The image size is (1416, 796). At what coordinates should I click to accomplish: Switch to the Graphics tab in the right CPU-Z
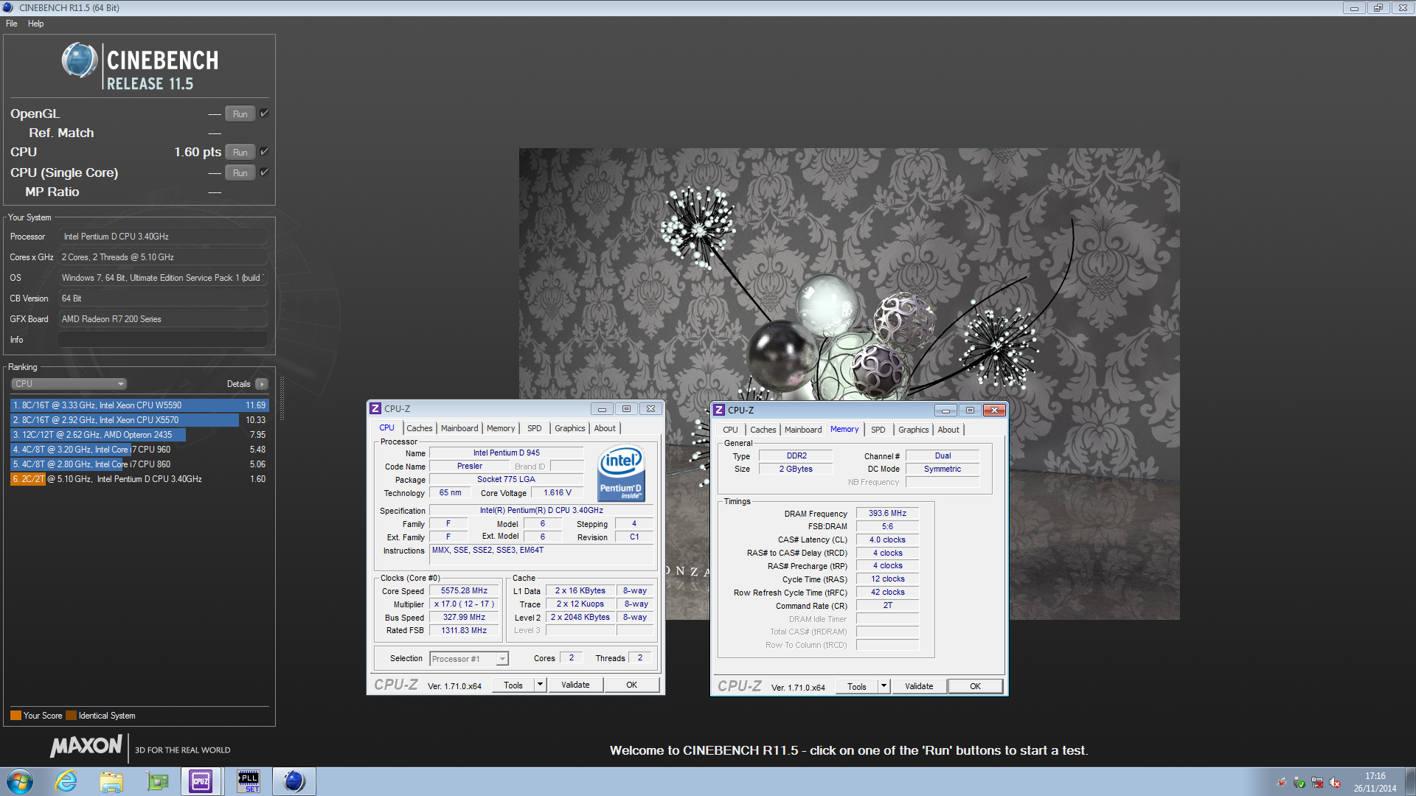click(914, 430)
